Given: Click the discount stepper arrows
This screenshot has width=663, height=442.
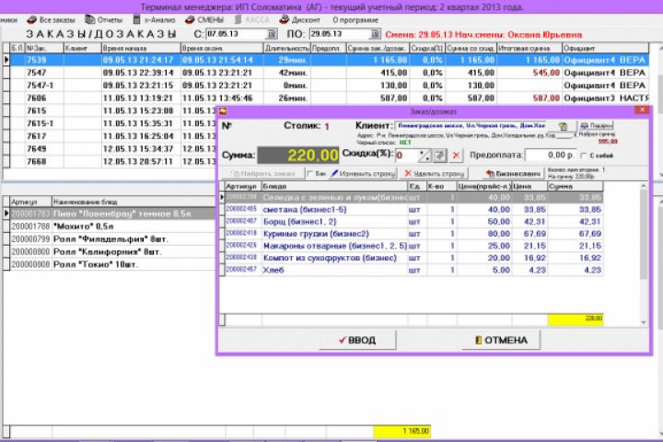Looking at the screenshot, I should [x=425, y=156].
